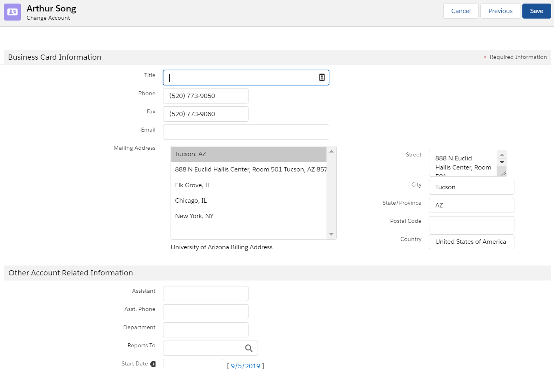Click the Assistant input field
The width and height of the screenshot is (554, 369).
coord(205,293)
